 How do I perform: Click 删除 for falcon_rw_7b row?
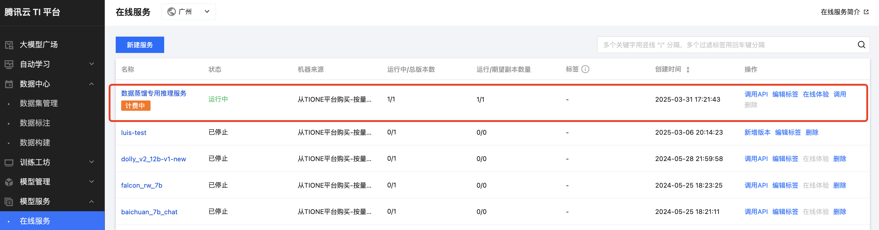coord(840,186)
